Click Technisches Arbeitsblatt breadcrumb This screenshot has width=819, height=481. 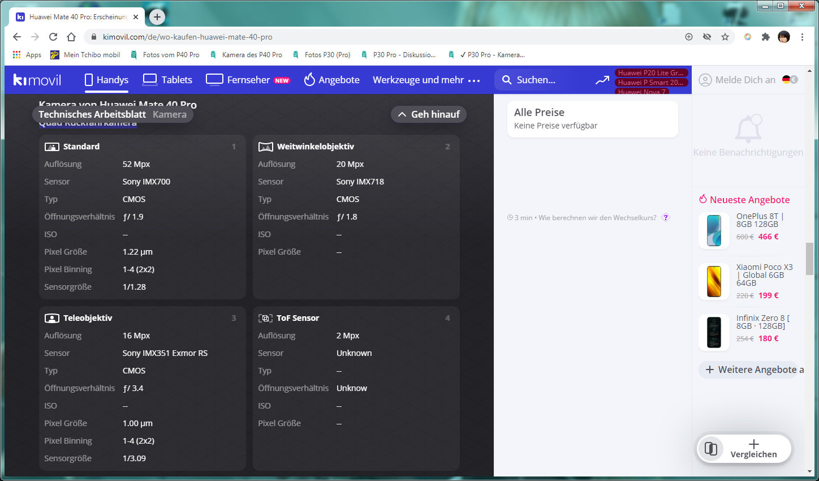coord(92,114)
